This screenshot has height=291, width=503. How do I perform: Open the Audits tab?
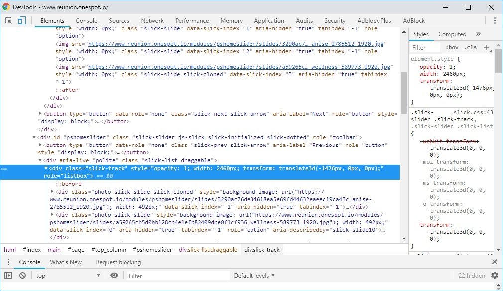click(304, 21)
